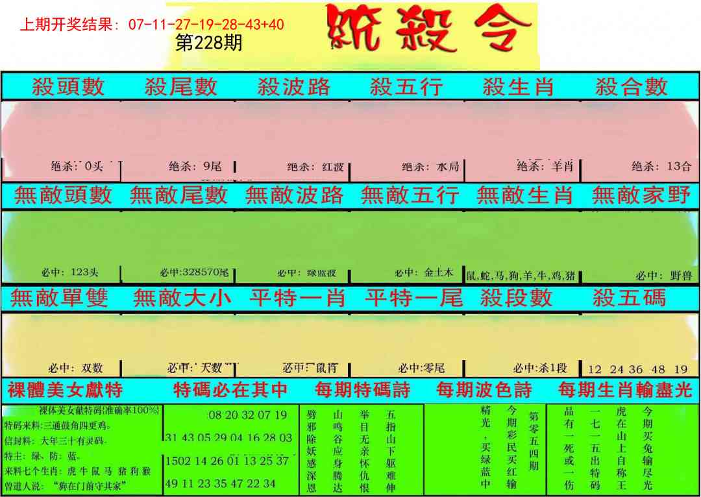701x497 pixels.
Task: Select the 必中: 123头 text
Action: pos(69,273)
